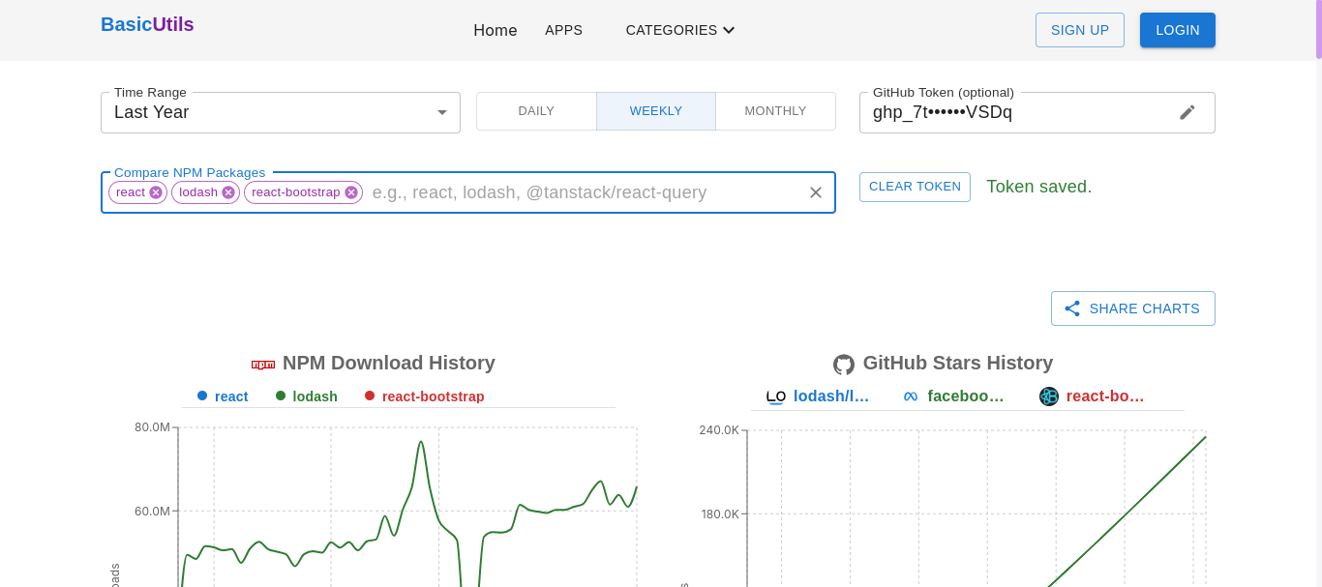This screenshot has width=1322, height=587.
Task: Click the 180.0K axis label
Action: [x=720, y=514]
